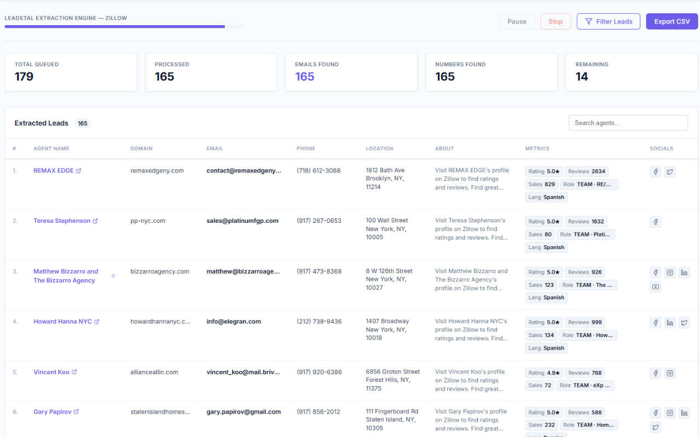Viewport: 700px width, 437px height.
Task: Open Howard Hanna NYC's Twitter icon
Action: click(684, 323)
